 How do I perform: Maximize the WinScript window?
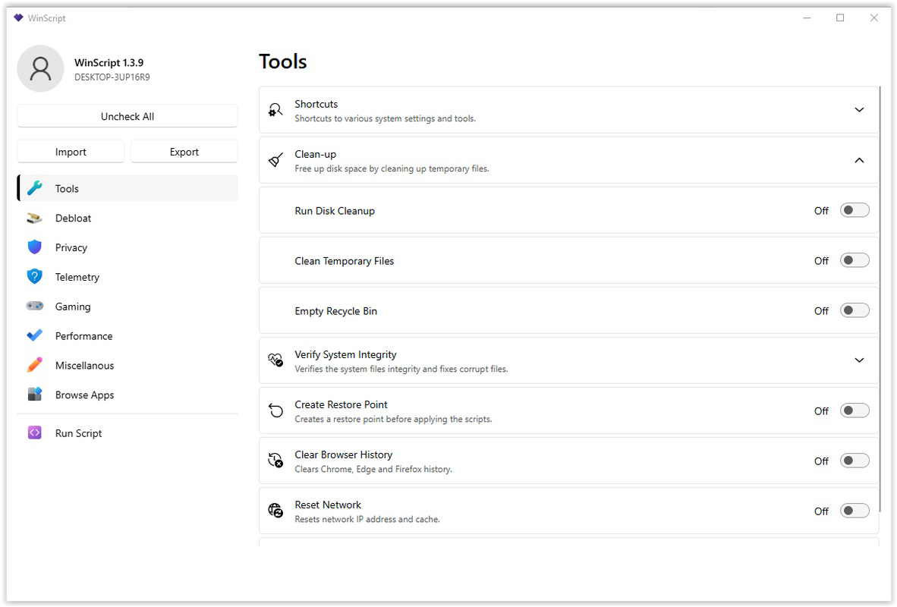840,17
